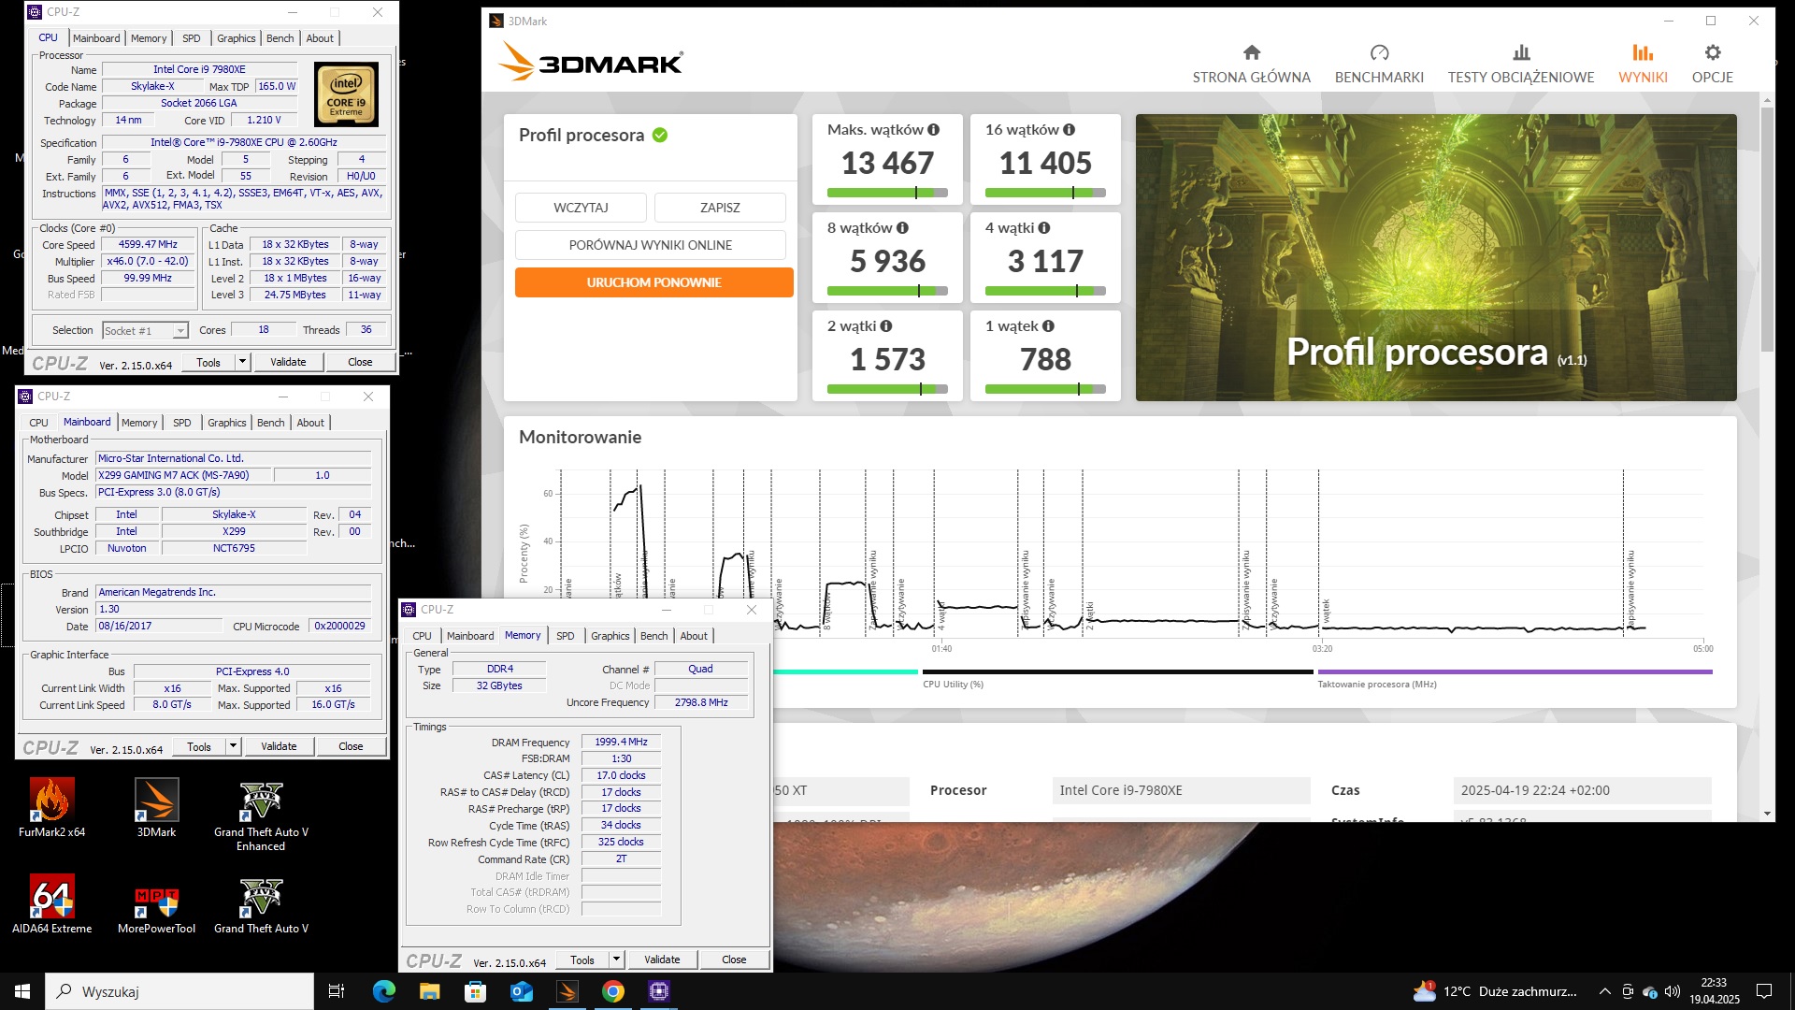Click Validate in the CPU tab window
The height and width of the screenshot is (1010, 1795).
coord(288,362)
